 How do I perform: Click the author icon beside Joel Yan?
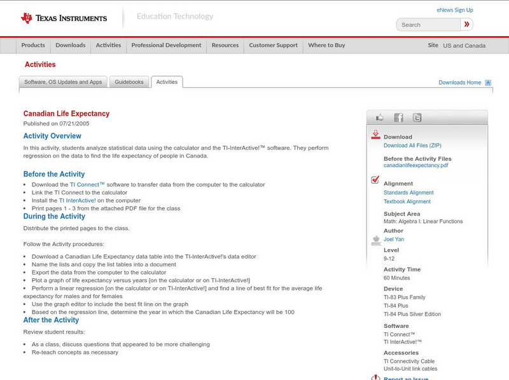(376, 241)
